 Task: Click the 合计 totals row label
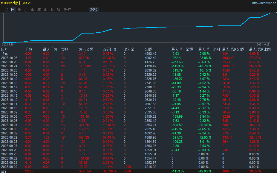pos(5,171)
